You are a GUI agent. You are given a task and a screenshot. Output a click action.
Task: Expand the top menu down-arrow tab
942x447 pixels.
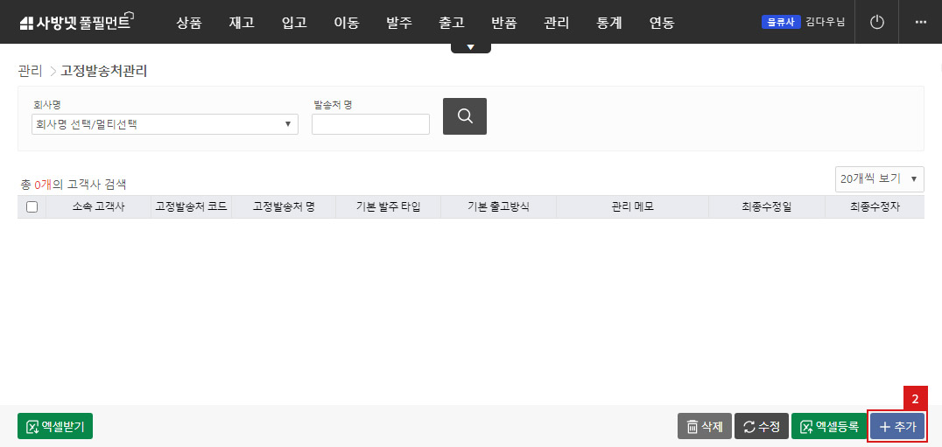[x=470, y=47]
